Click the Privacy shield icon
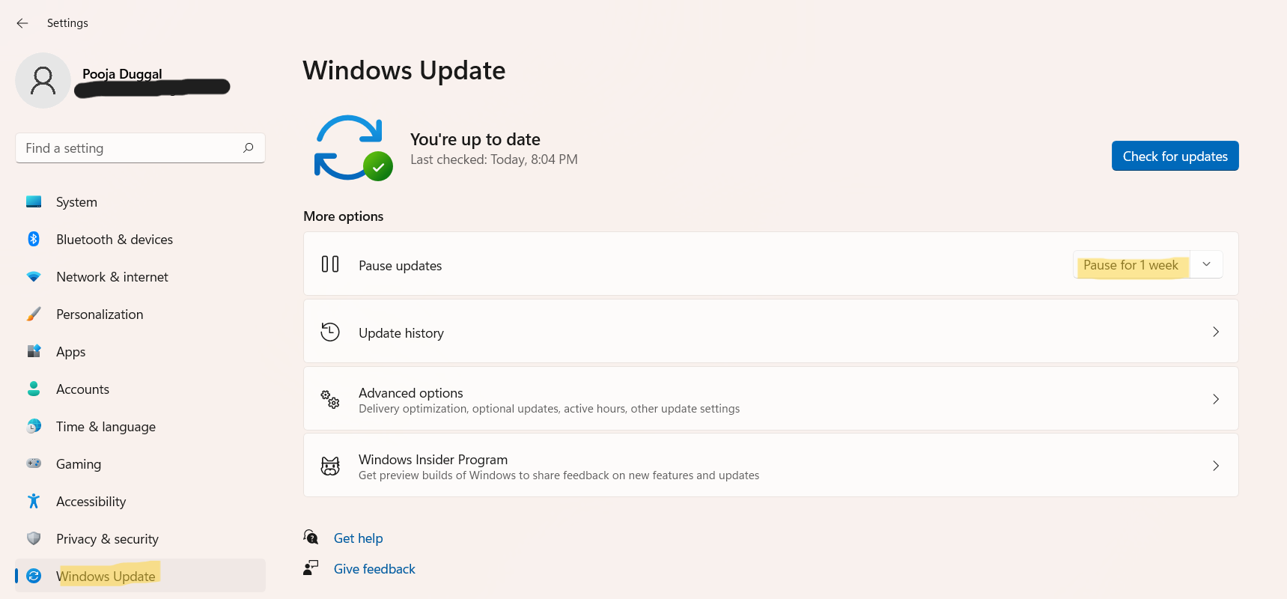Viewport: 1287px width, 599px height. 34,538
